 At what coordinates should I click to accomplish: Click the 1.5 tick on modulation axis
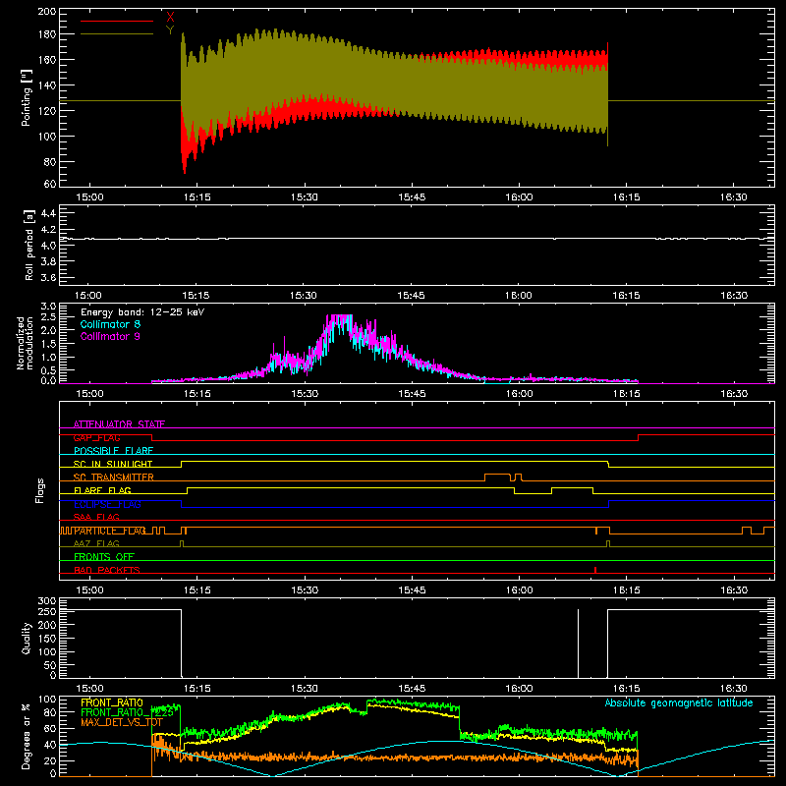click(48, 344)
